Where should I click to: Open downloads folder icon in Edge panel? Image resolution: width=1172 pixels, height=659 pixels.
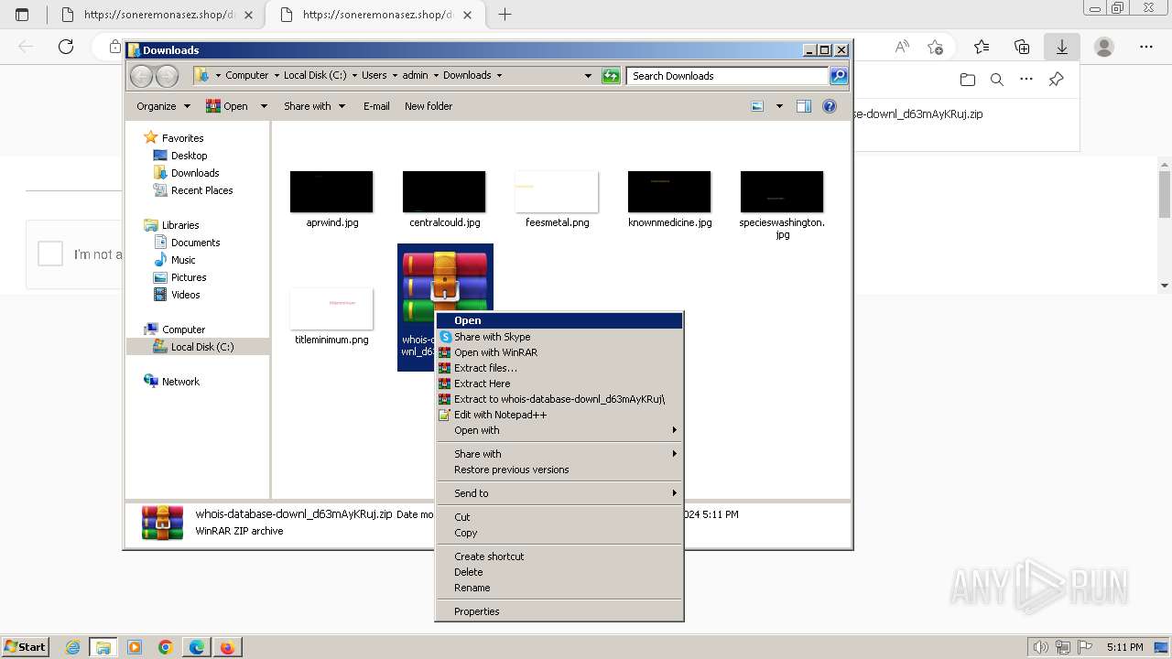pyautogui.click(x=968, y=80)
